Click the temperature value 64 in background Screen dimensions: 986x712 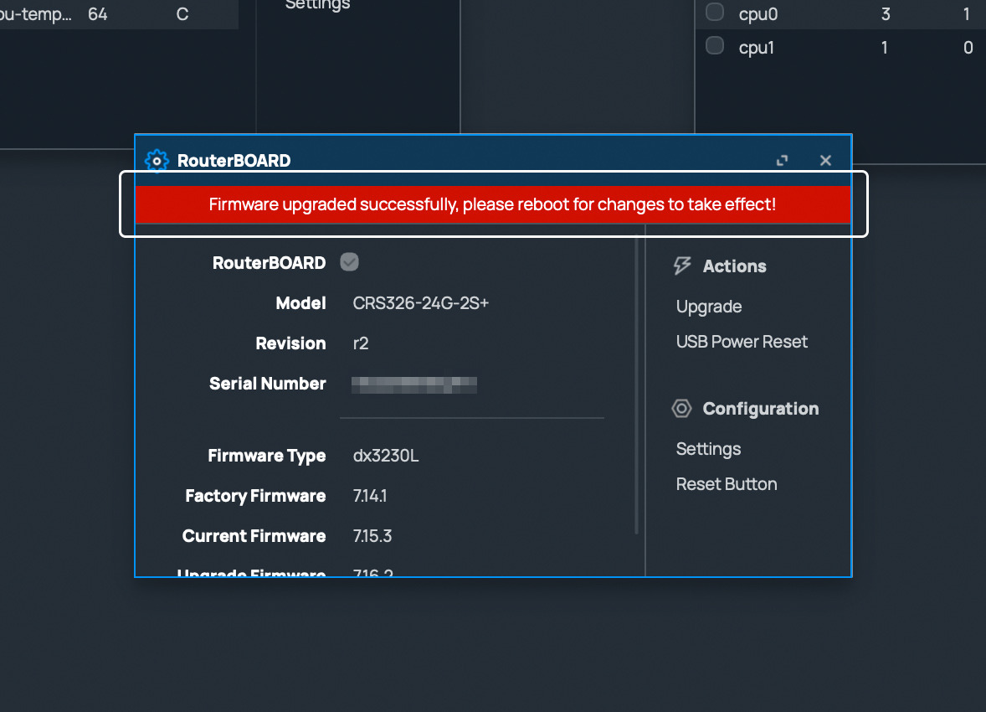(x=97, y=14)
